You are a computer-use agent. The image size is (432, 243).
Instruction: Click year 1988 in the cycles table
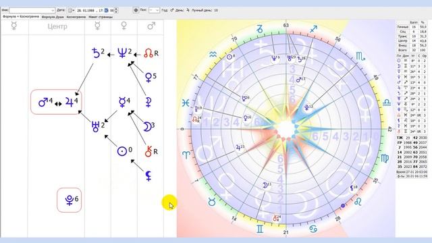click(408, 142)
